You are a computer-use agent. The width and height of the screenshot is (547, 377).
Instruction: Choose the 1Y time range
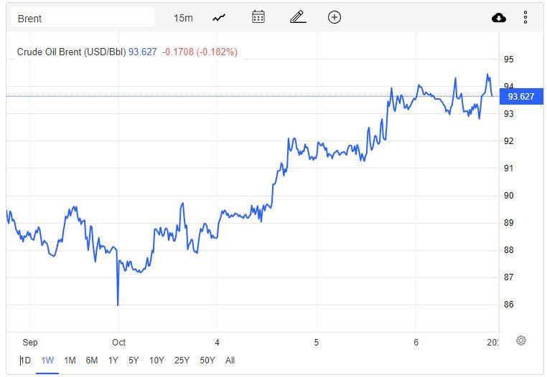113,361
